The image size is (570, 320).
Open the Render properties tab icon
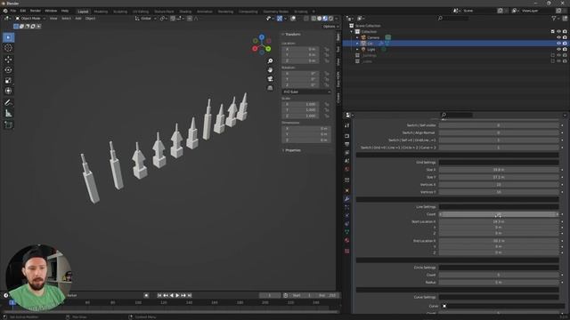(x=347, y=136)
